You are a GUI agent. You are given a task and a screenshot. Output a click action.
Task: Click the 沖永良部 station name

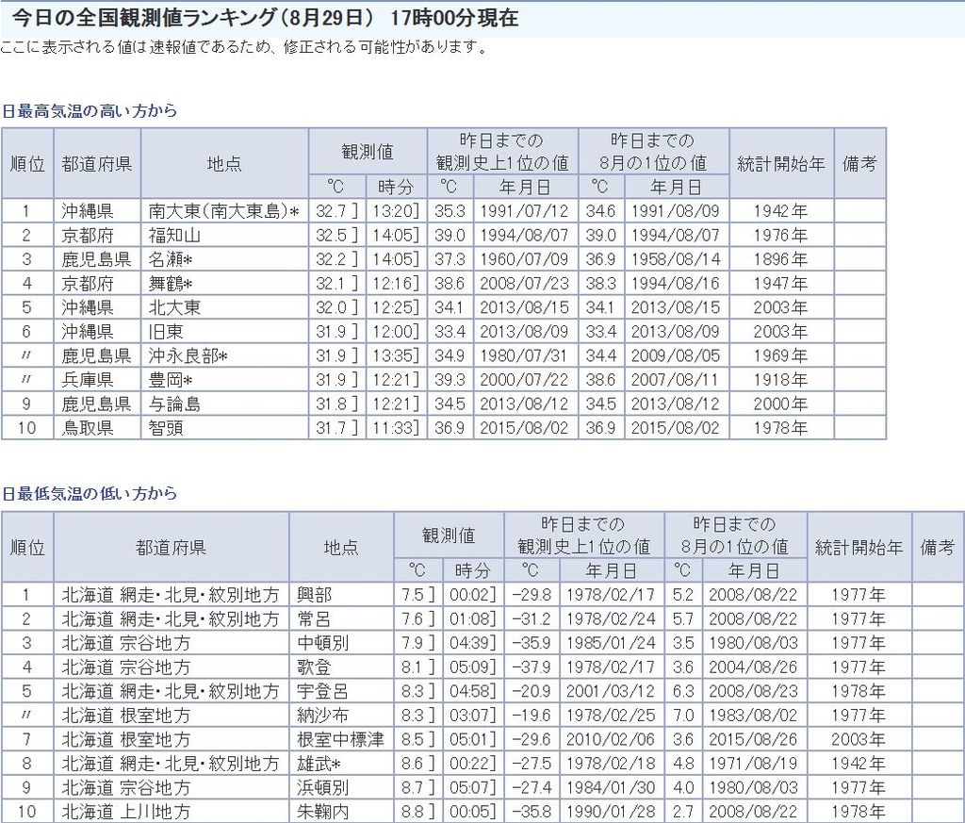[188, 355]
